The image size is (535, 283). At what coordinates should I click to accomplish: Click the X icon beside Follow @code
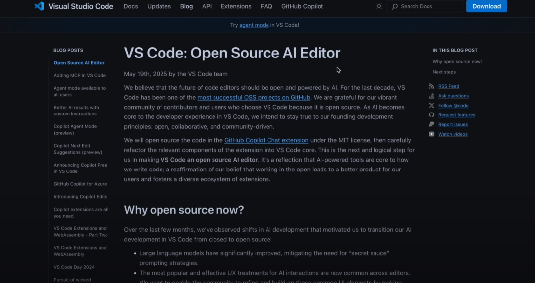431,105
